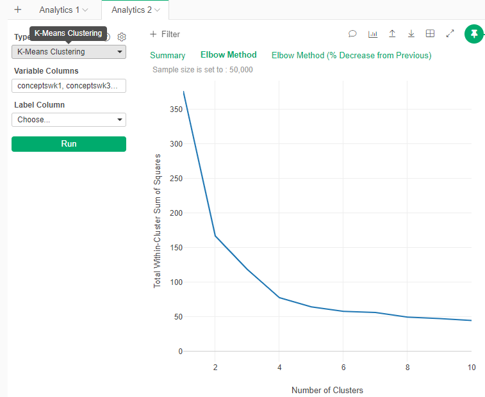Switch to the Analytics 1 tab
Screen dimensions: 485x397
click(x=59, y=10)
